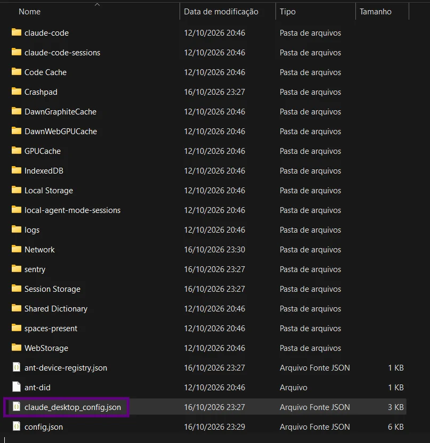Click the 16/10/2026 23:30 date of Network
The width and height of the screenshot is (430, 443).
click(x=215, y=250)
